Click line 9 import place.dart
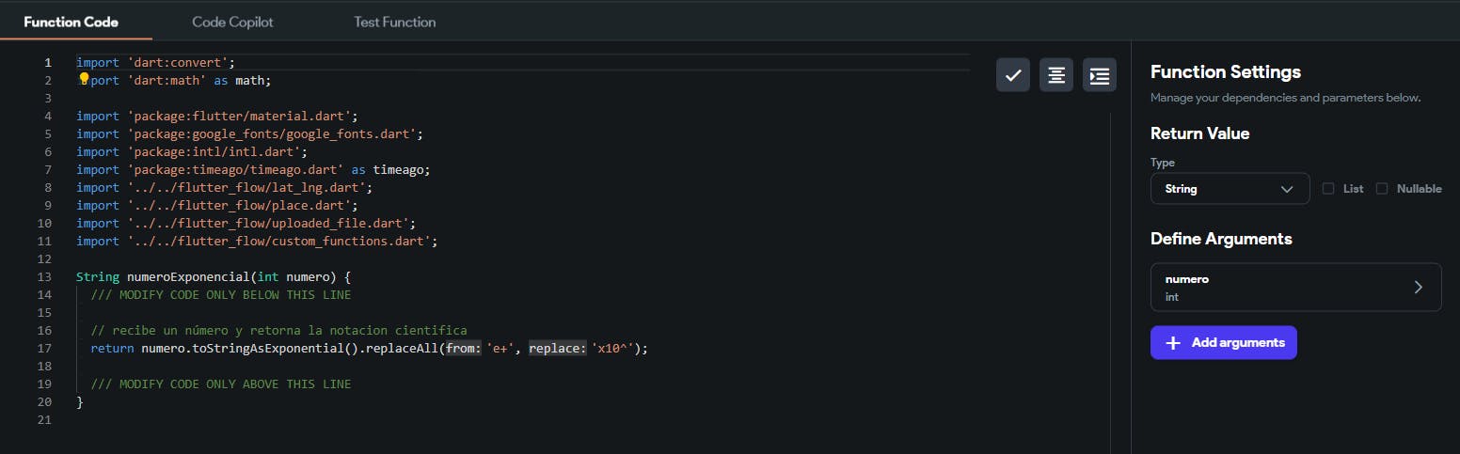 pos(217,206)
